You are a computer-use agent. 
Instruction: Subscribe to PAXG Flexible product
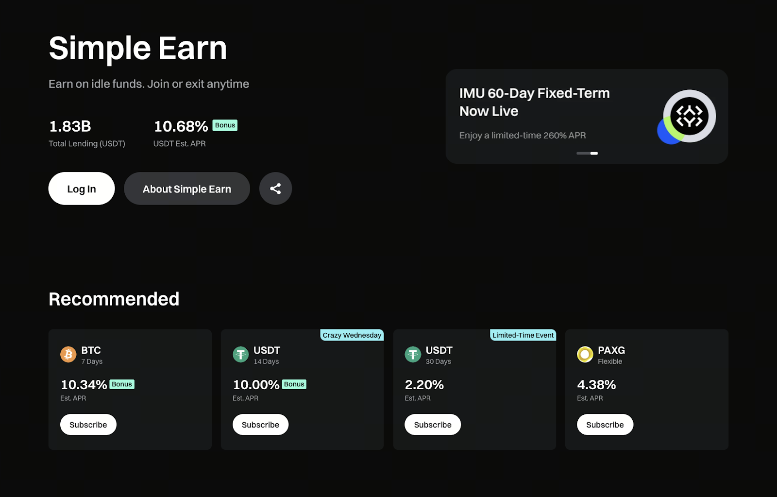(x=605, y=425)
